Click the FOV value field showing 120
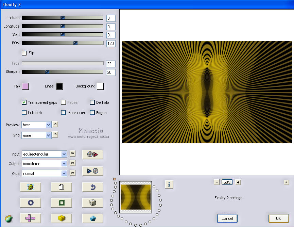 111,44
